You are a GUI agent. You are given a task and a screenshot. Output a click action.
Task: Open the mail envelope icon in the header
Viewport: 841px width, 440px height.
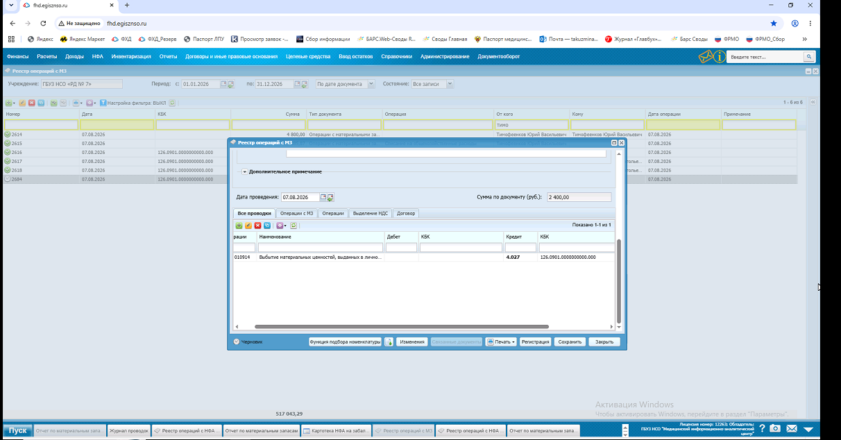coord(706,56)
